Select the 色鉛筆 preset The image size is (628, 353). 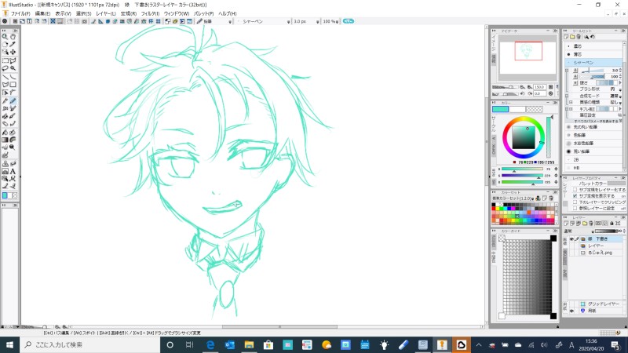pos(593,135)
